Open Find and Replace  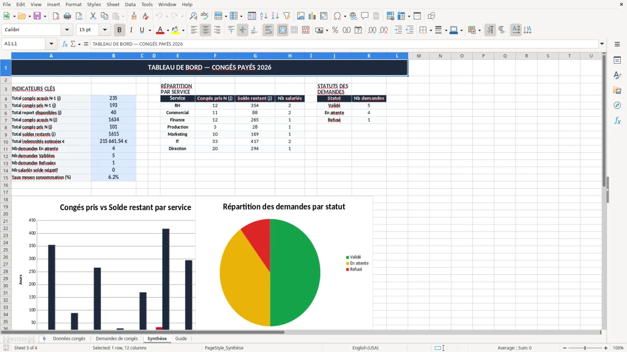tap(193, 16)
